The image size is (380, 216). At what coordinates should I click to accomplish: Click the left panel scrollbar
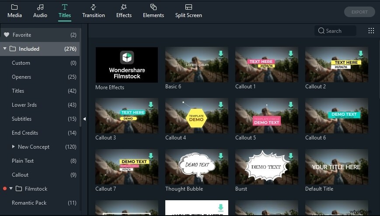[80, 77]
